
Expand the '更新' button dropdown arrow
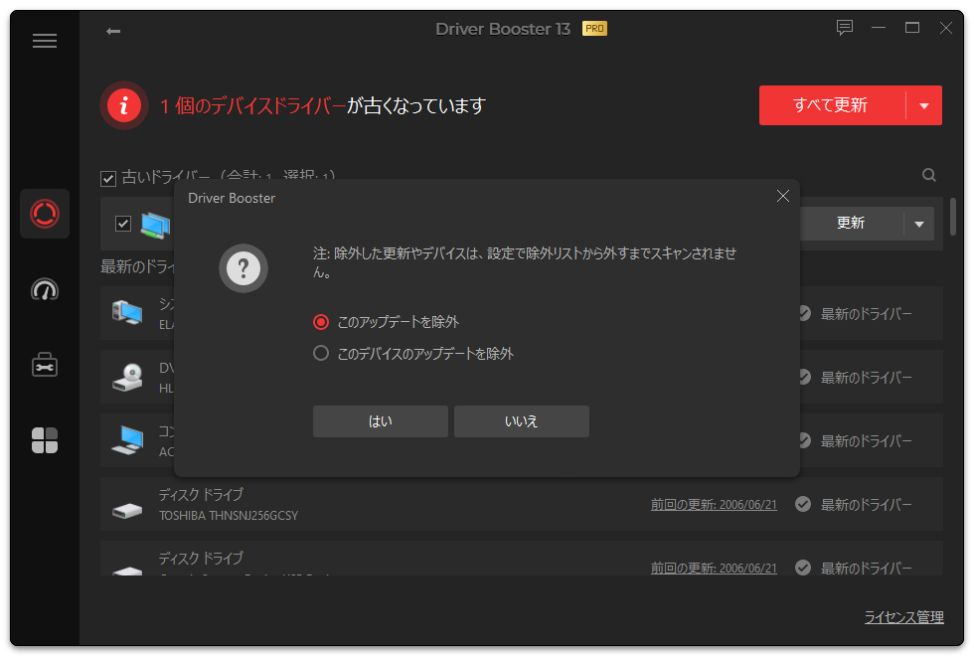click(x=918, y=224)
